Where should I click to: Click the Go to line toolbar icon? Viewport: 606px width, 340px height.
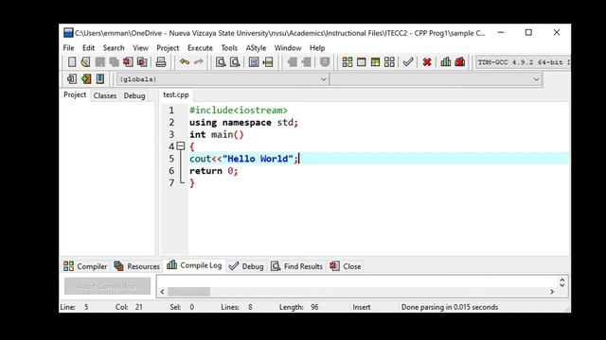click(x=268, y=62)
